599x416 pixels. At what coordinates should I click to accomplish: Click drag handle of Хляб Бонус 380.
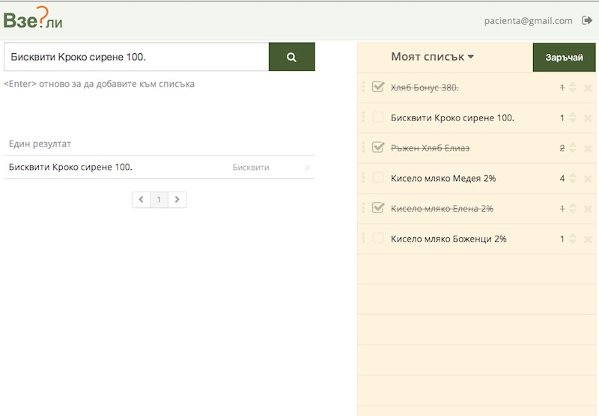(x=363, y=87)
